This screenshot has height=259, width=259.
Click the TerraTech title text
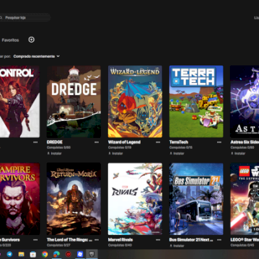pyautogui.click(x=179, y=142)
